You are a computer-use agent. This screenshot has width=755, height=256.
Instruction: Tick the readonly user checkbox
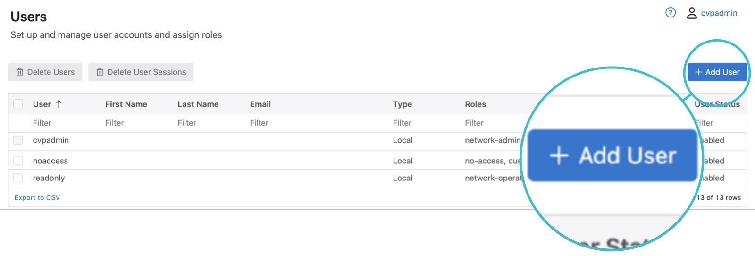[18, 178]
